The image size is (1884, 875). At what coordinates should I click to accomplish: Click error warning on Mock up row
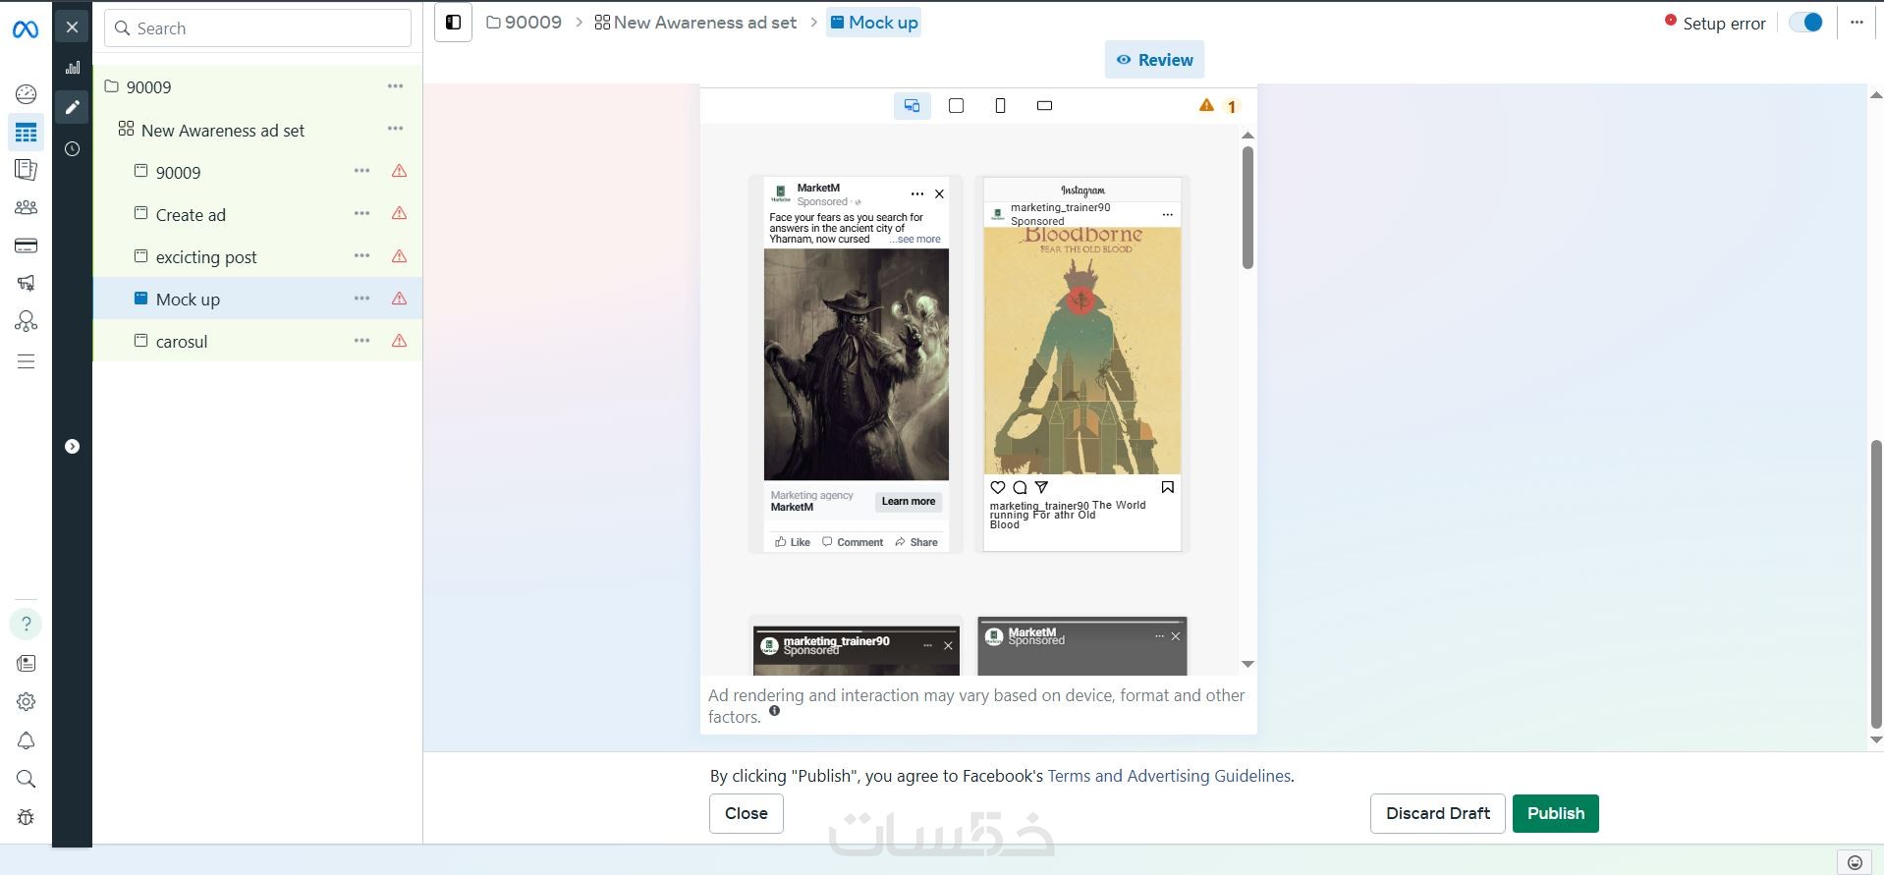(399, 299)
